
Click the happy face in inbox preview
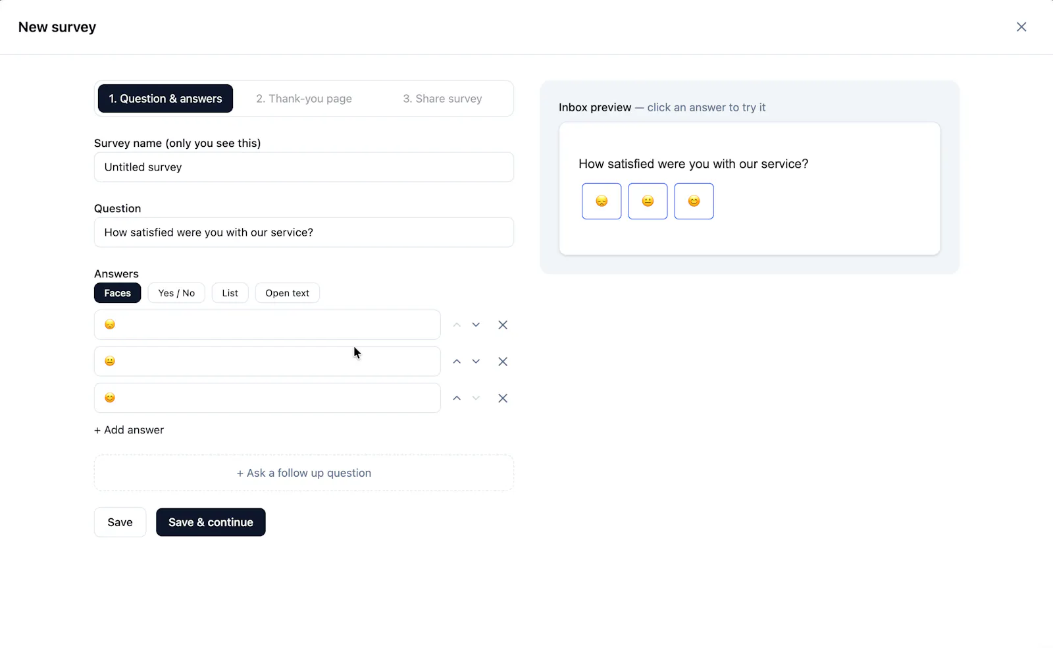pyautogui.click(x=694, y=202)
